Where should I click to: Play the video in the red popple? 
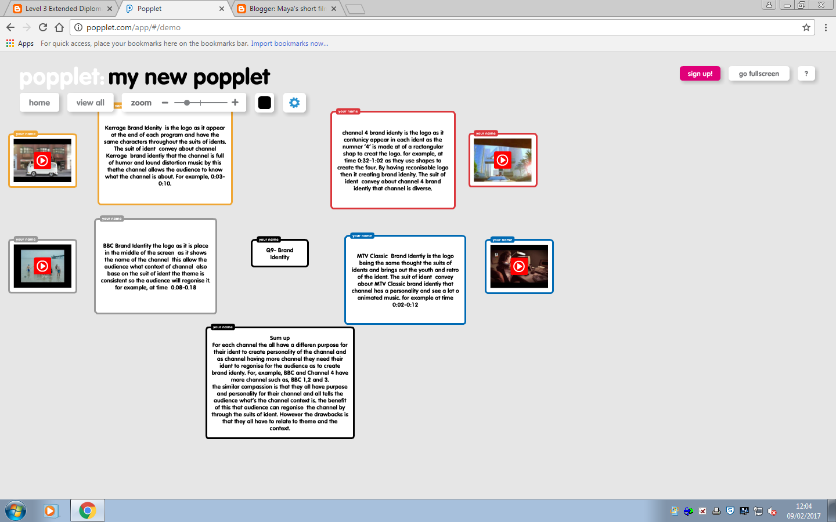tap(503, 160)
